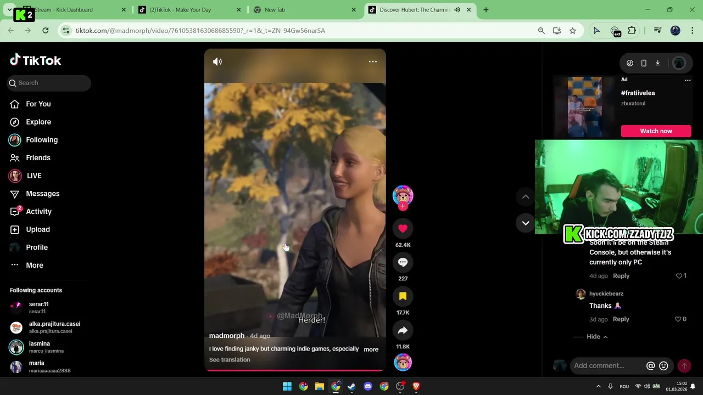Insert a mention with @ icon
The height and width of the screenshot is (395, 703).
tap(650, 366)
